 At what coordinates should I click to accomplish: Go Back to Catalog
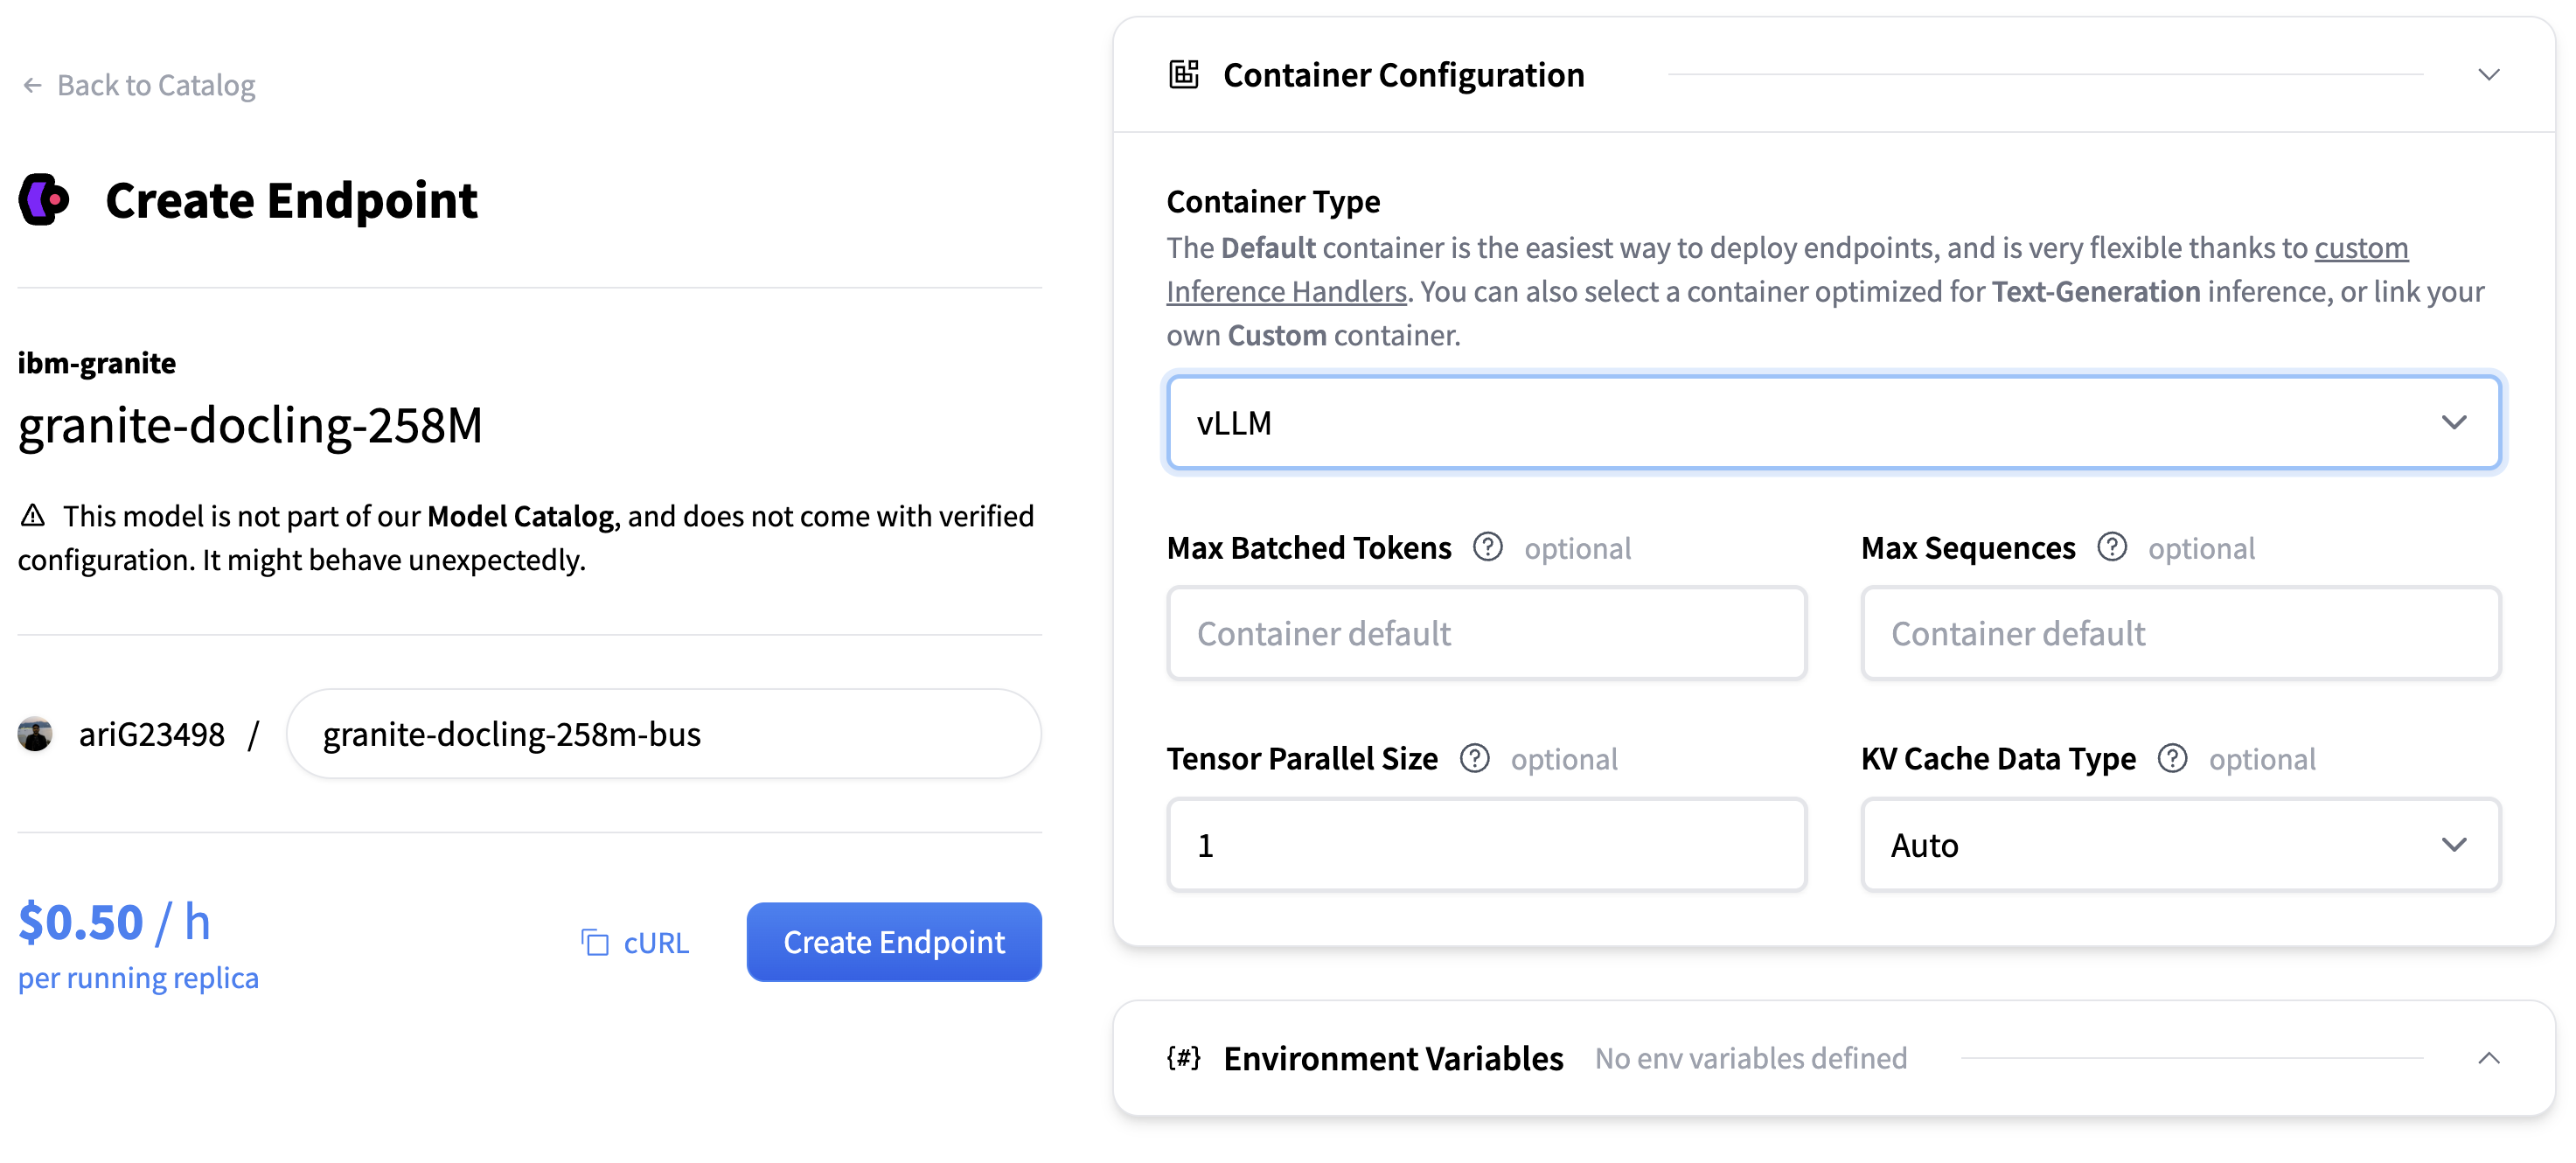(x=155, y=86)
